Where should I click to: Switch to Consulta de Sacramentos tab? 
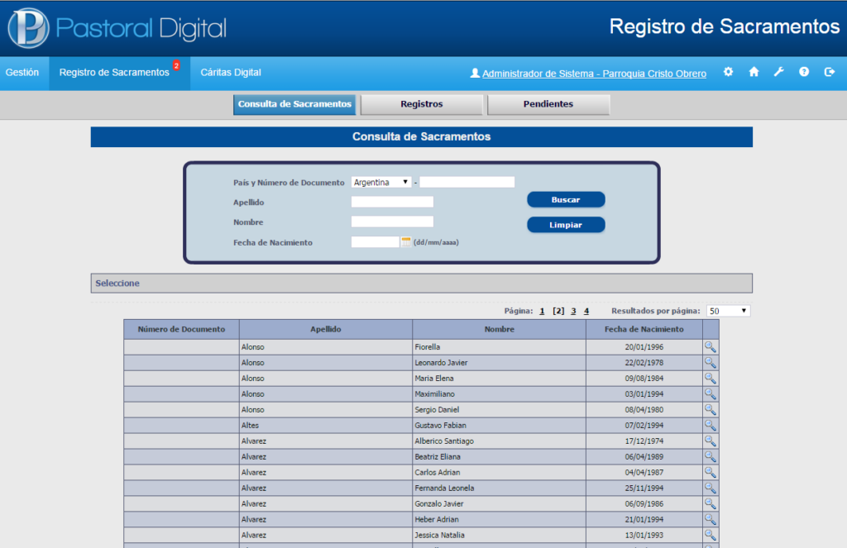coord(294,104)
